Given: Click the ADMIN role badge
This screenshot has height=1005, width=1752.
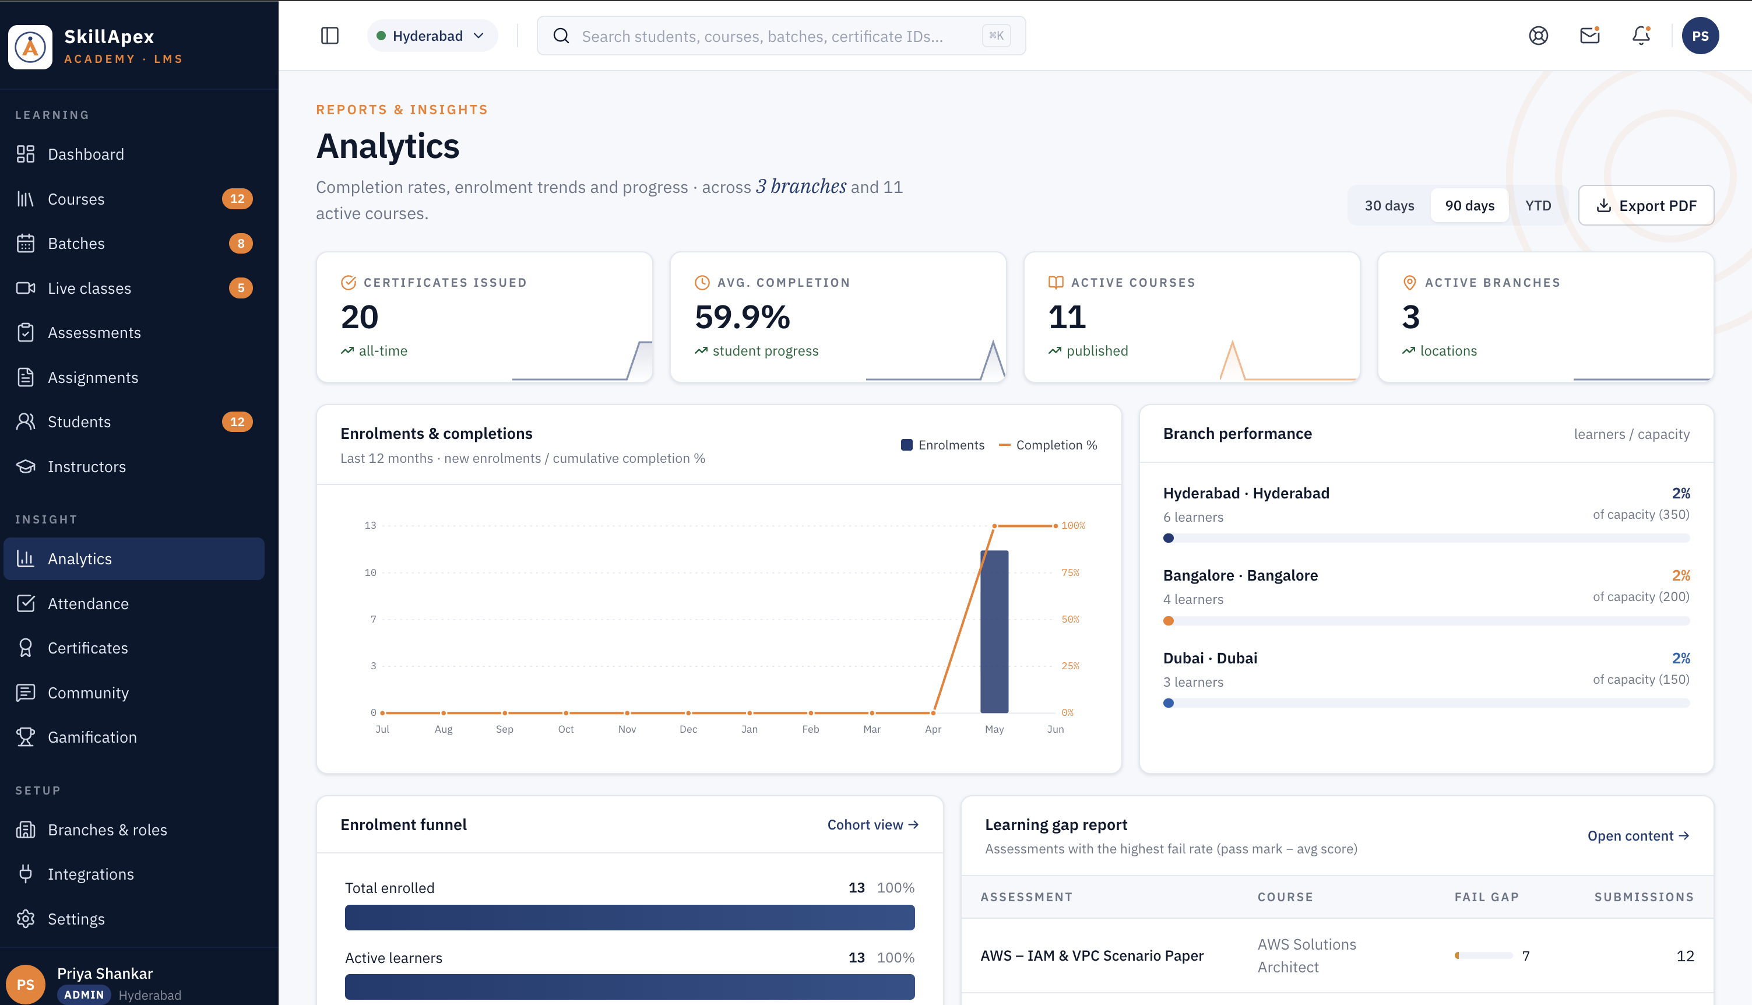Looking at the screenshot, I should click(83, 995).
